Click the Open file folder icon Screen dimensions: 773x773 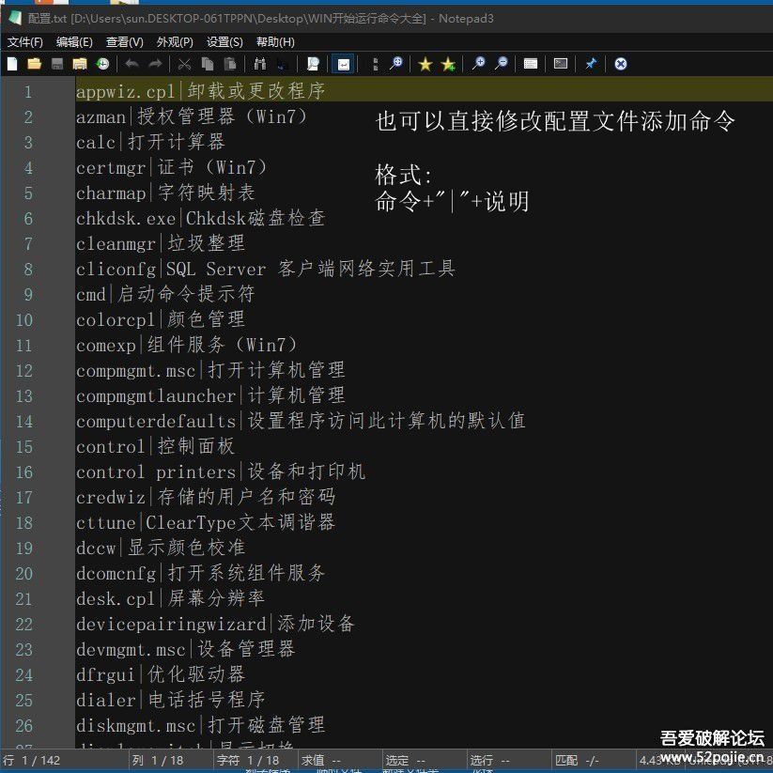coord(35,64)
